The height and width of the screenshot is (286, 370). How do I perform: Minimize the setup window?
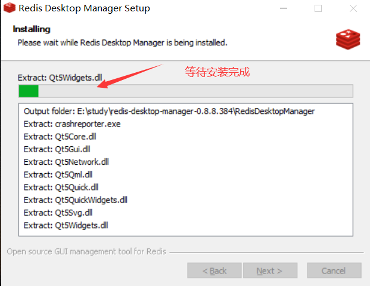[x=284, y=8]
